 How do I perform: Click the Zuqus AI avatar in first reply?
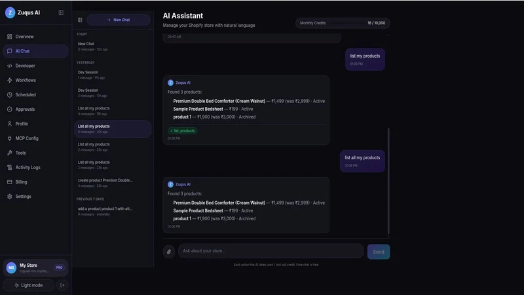170,83
